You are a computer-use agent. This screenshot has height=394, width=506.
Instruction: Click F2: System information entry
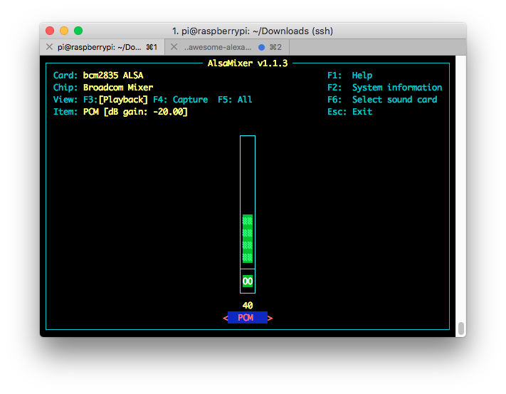tap(385, 88)
